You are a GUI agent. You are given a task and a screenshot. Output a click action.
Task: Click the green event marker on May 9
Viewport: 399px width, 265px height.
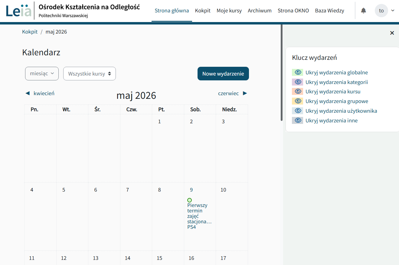point(190,200)
